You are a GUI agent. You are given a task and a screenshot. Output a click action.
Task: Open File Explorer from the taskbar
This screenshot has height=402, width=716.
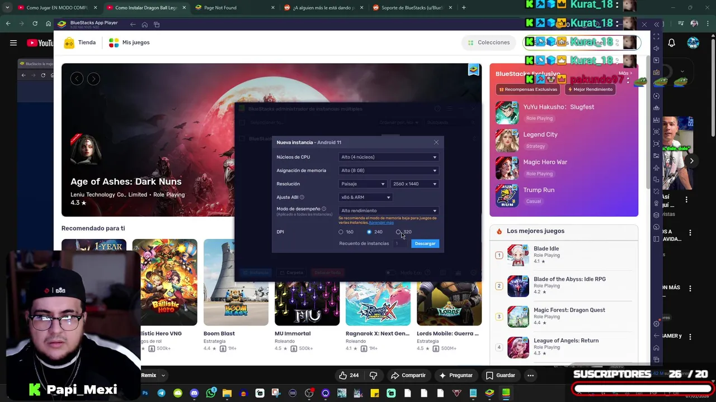click(x=227, y=393)
